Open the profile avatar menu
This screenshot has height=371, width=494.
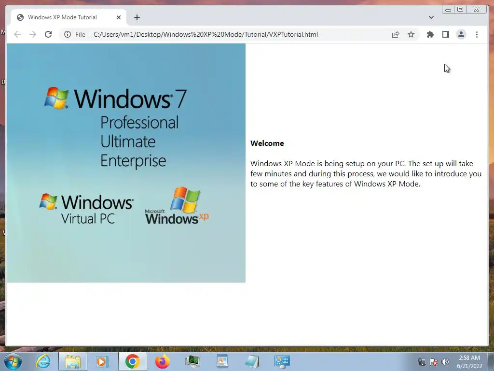(x=461, y=34)
